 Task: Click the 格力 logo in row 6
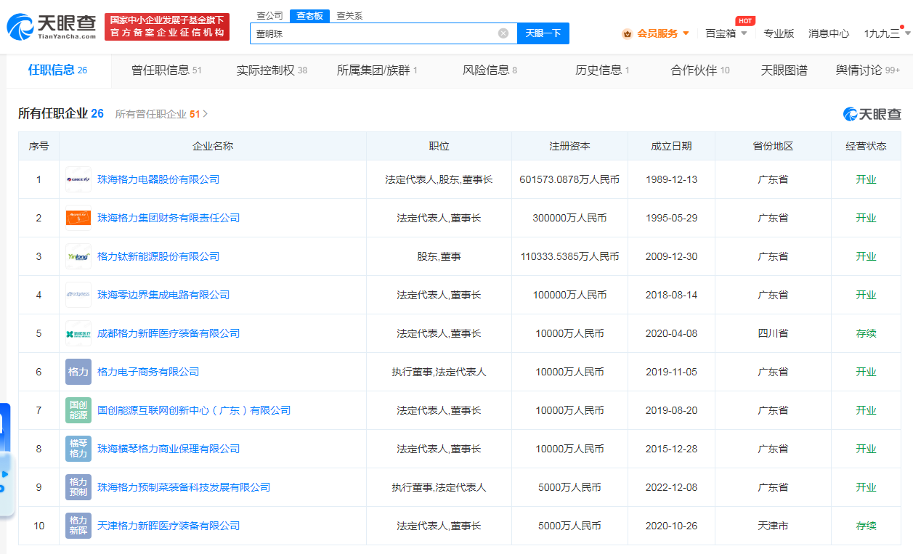pos(78,372)
